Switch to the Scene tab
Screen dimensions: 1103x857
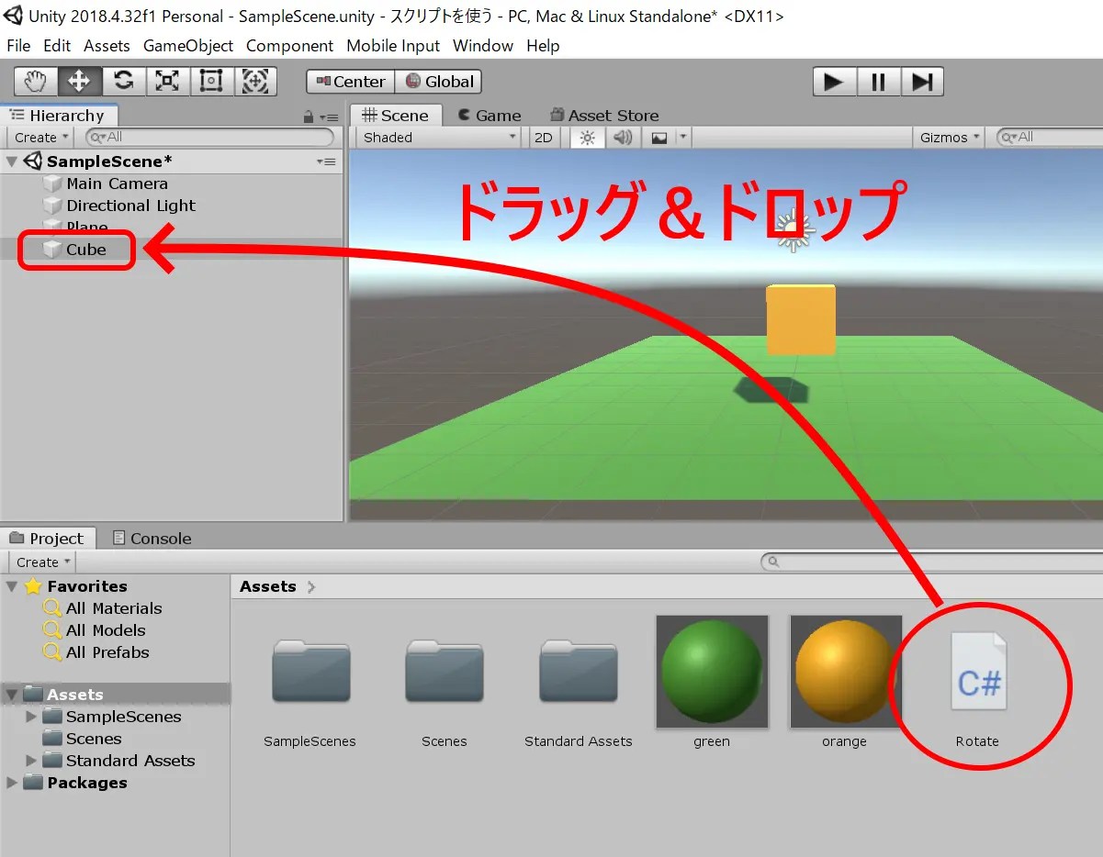pyautogui.click(x=395, y=116)
